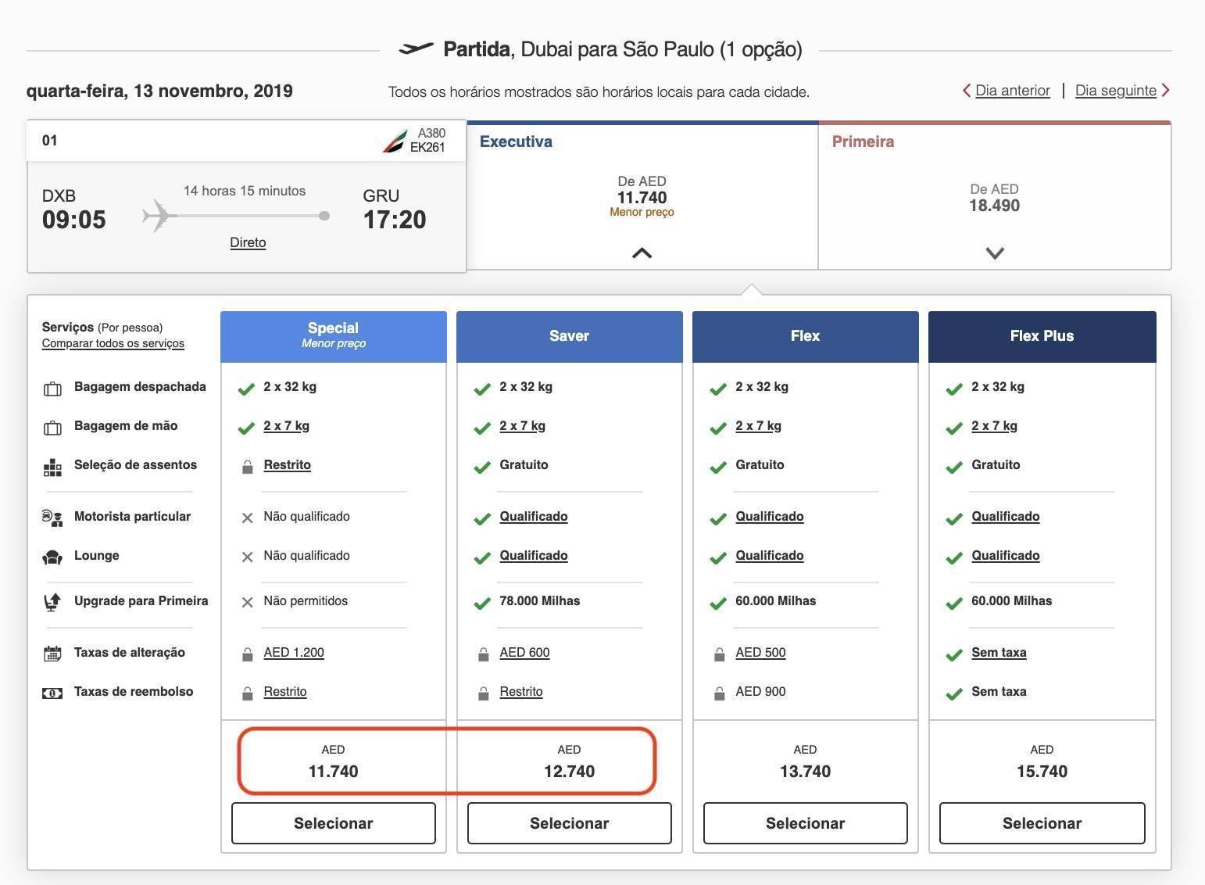Open Flex Plus Sem taxa change fee link
Image resolution: width=1205 pixels, height=885 pixels.
point(999,653)
